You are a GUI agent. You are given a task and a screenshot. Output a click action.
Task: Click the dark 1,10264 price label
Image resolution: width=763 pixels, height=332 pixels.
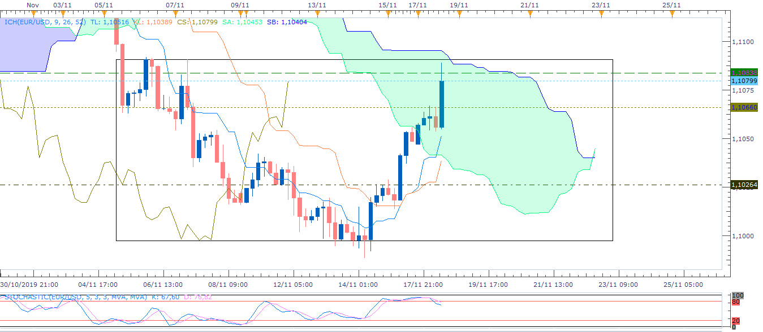click(x=744, y=185)
